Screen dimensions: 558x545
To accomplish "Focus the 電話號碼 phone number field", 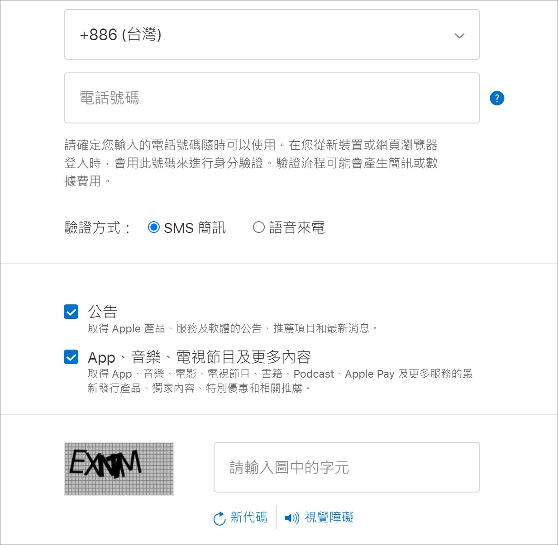I will point(272,98).
